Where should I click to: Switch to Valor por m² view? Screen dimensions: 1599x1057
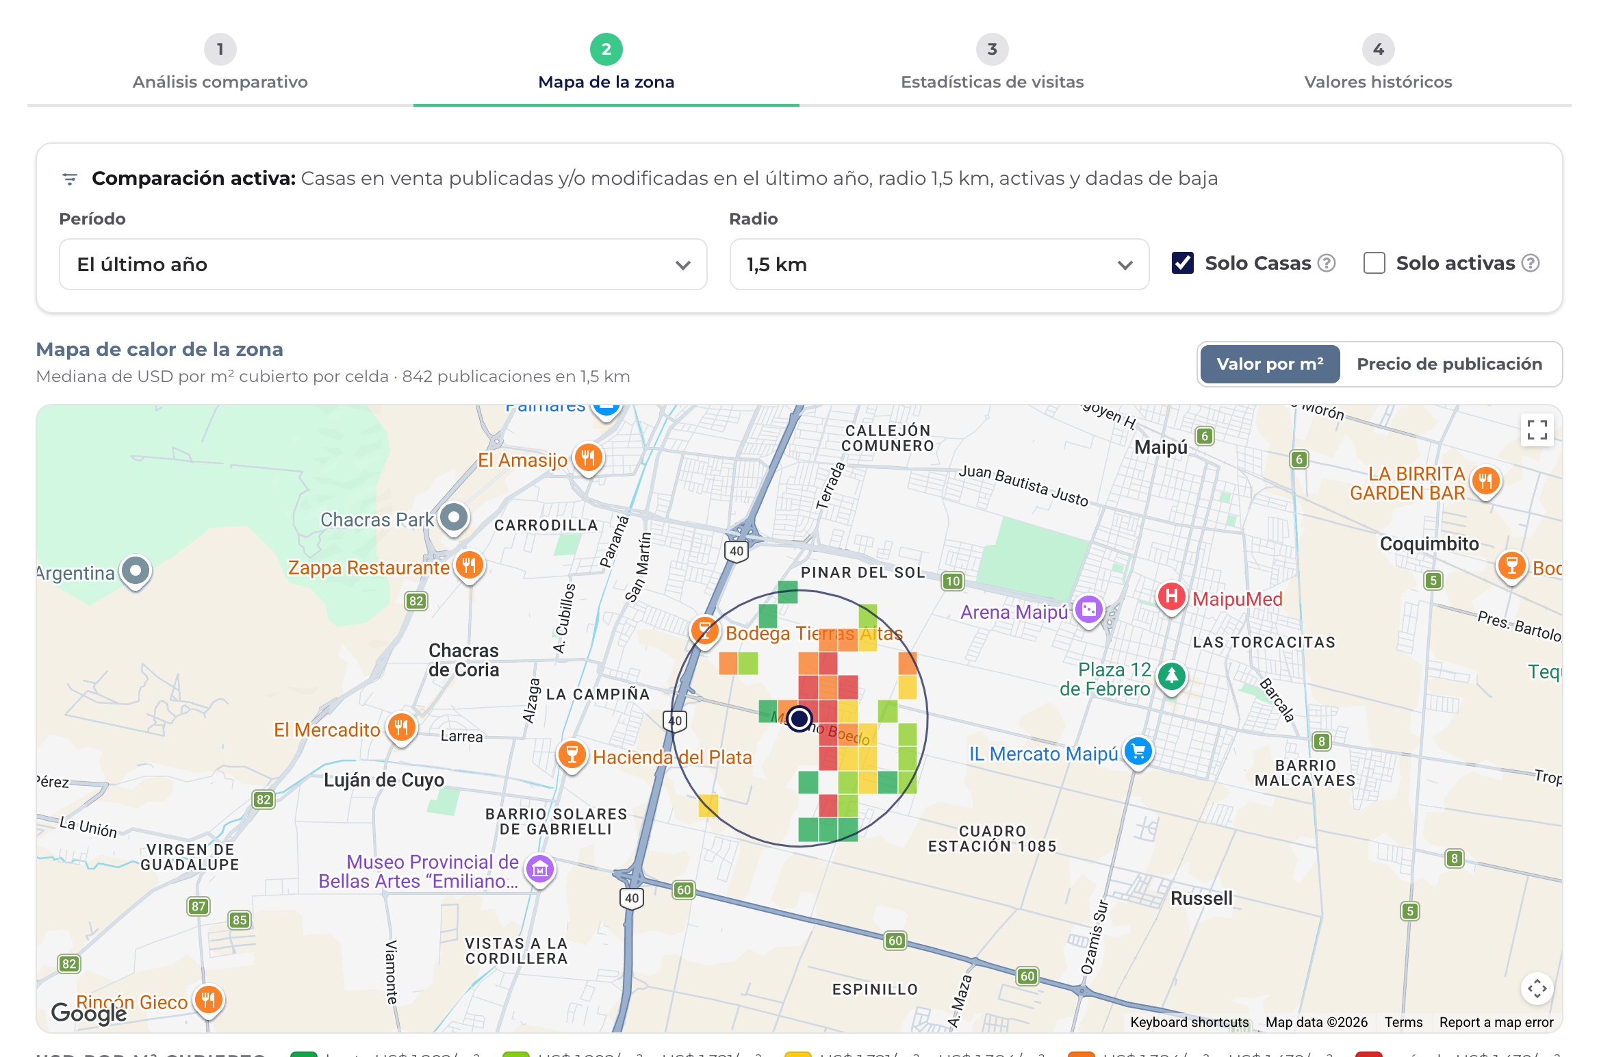click(x=1270, y=364)
